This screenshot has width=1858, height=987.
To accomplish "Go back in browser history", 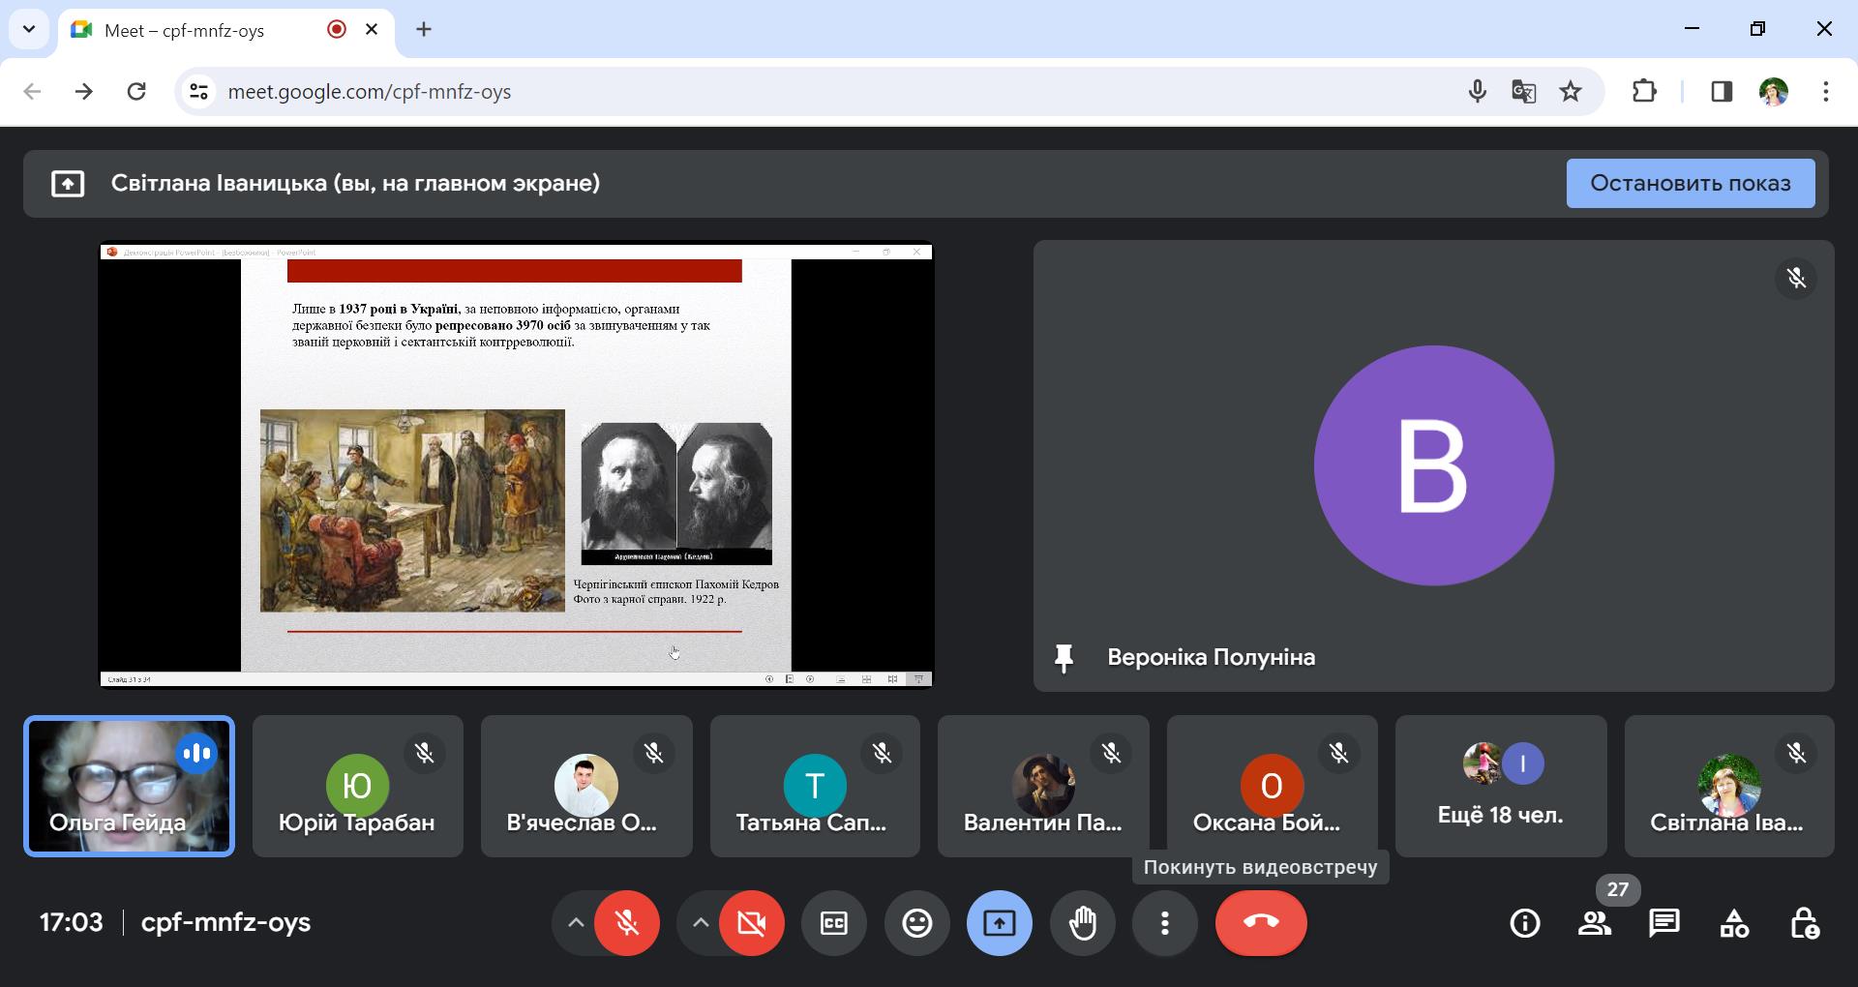I will click(32, 91).
